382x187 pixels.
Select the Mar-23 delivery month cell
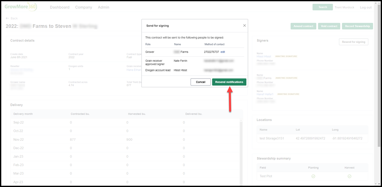click(19, 174)
